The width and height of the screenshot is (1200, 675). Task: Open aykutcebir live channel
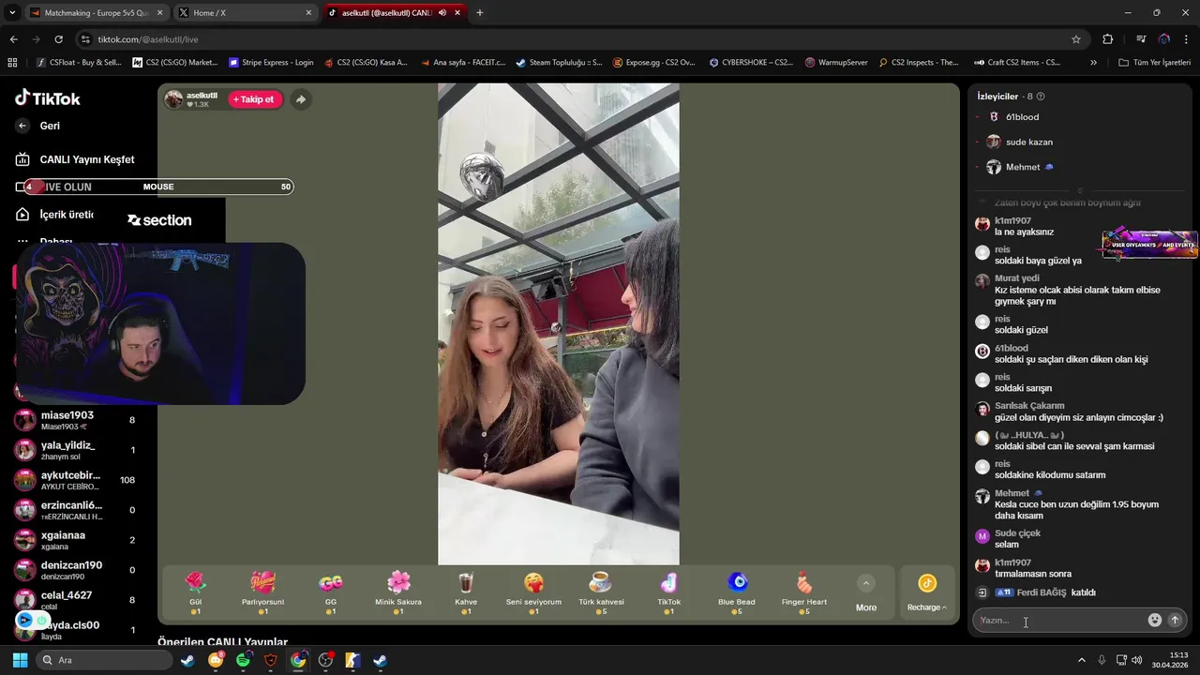75,480
